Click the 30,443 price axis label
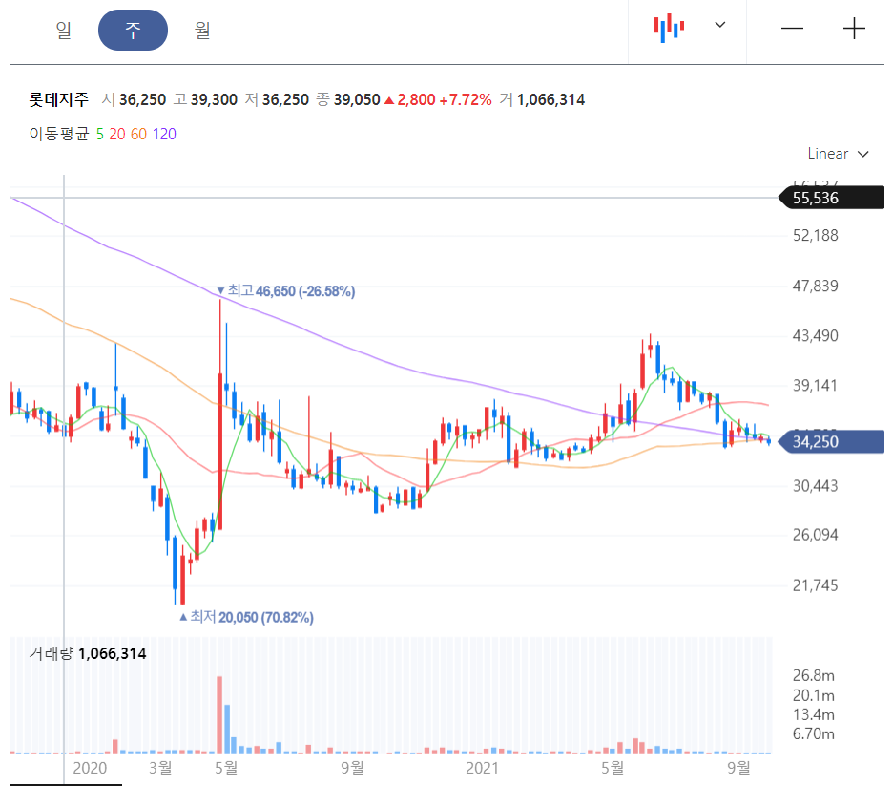The image size is (893, 786). coord(815,486)
